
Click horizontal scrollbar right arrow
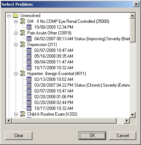tap(127, 120)
